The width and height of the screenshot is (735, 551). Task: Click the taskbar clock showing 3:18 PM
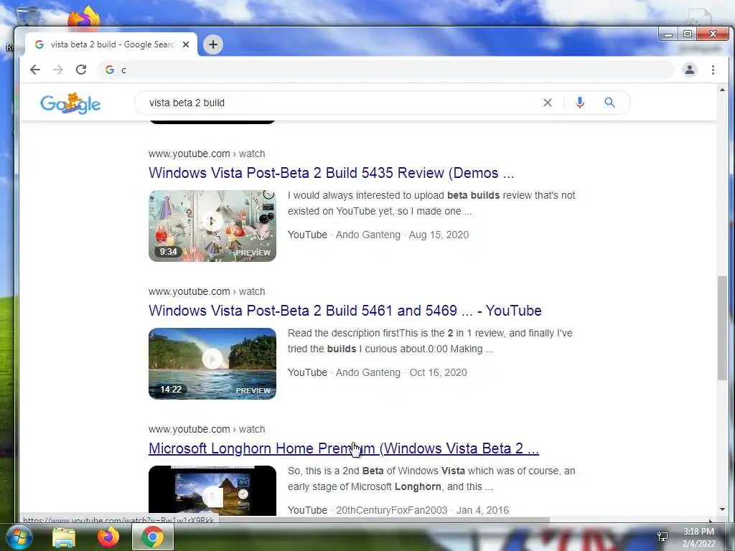pyautogui.click(x=698, y=537)
